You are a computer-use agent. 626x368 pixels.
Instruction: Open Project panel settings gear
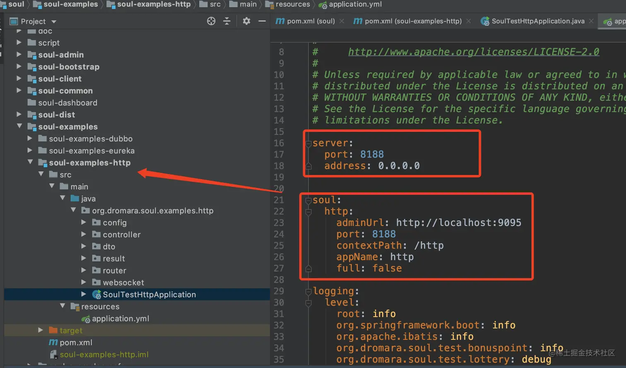tap(246, 21)
